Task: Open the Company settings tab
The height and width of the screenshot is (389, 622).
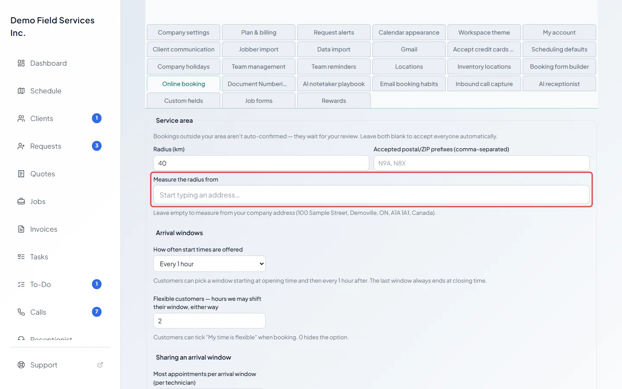Action: [184, 32]
